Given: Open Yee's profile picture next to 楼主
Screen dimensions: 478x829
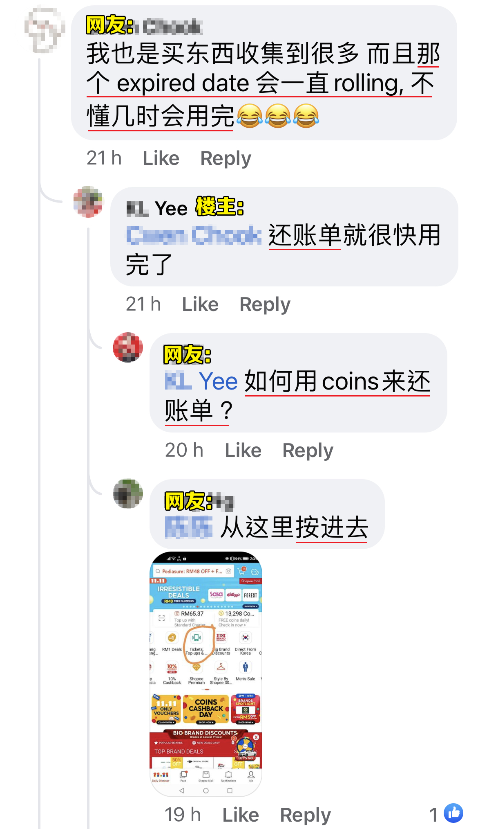Looking at the screenshot, I should click(88, 202).
